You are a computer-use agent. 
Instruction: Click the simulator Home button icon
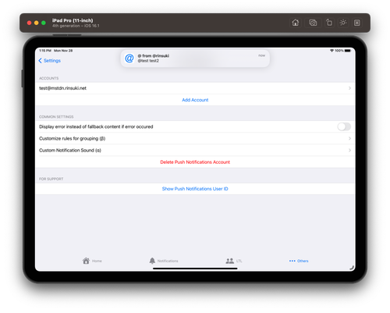click(x=295, y=23)
